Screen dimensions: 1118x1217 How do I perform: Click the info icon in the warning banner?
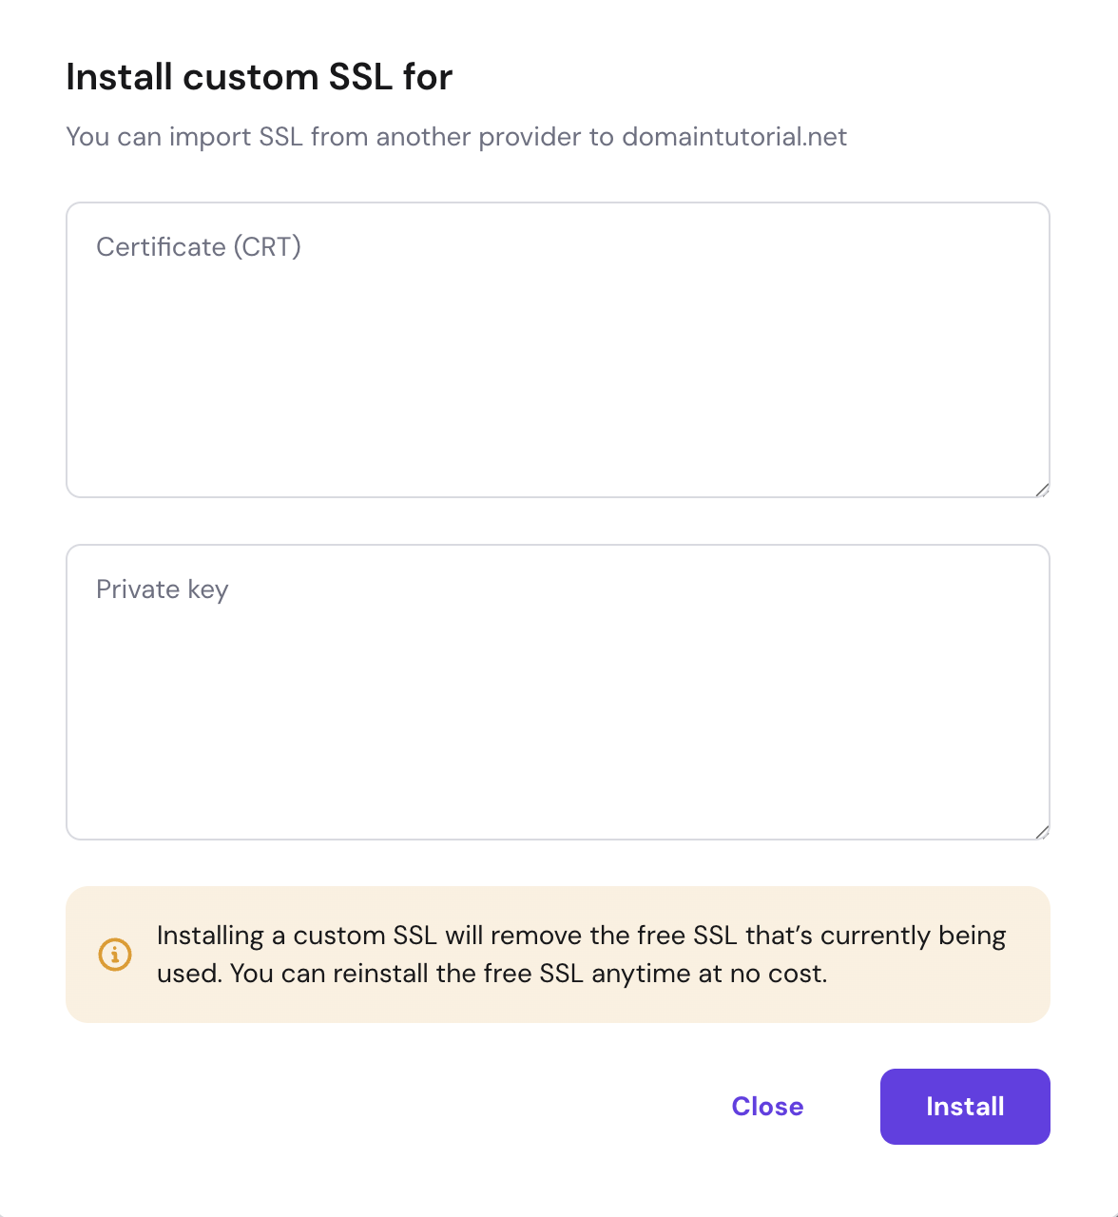pos(115,954)
